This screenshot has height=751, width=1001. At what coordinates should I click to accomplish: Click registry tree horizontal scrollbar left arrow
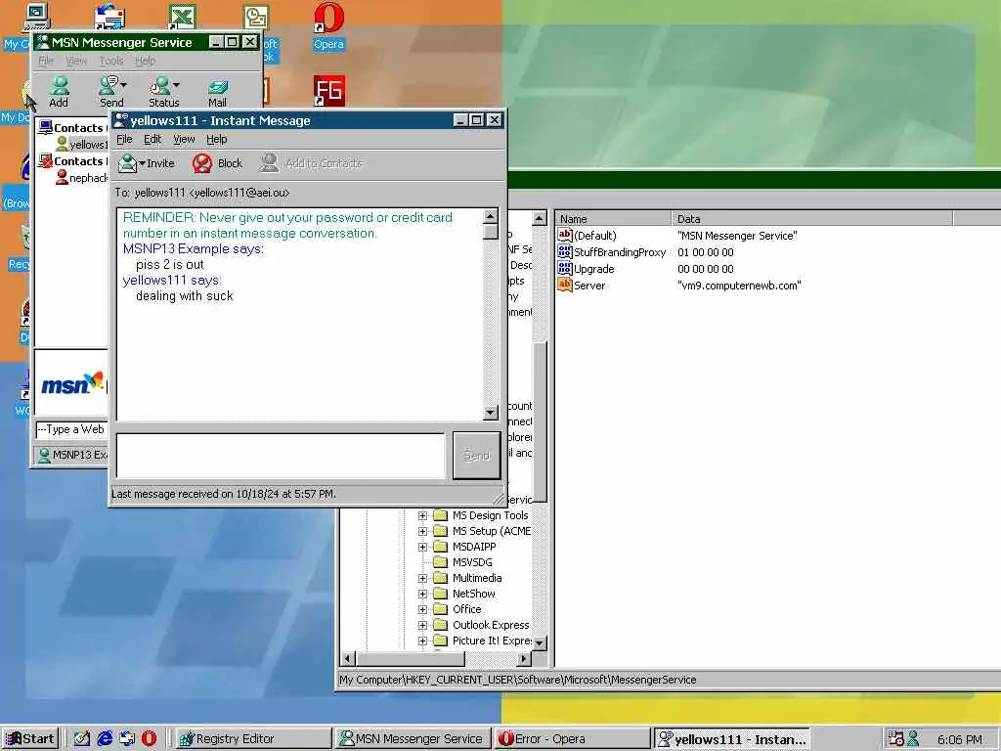348,658
